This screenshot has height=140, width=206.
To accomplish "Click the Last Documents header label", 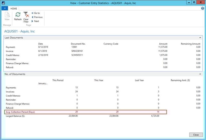I will [14, 38].
